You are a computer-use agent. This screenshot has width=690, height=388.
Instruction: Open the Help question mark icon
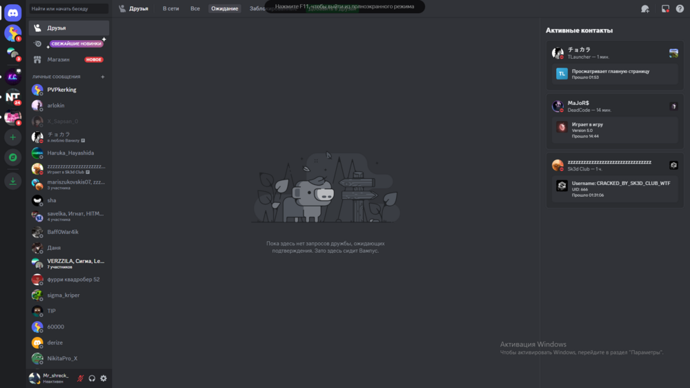click(x=680, y=9)
